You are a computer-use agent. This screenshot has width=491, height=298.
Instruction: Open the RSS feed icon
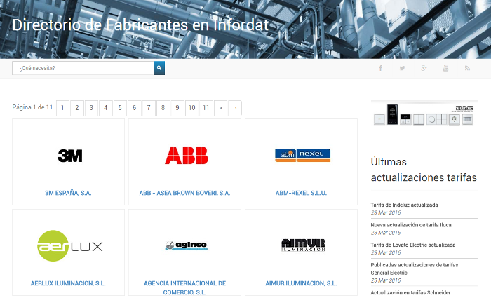pyautogui.click(x=467, y=68)
